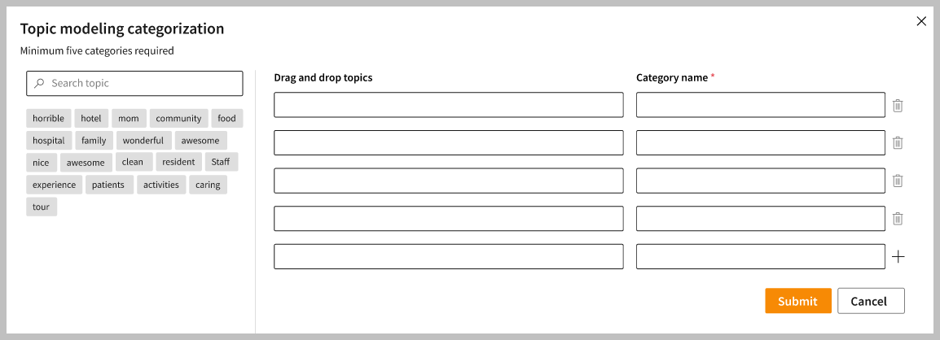Delete the fourth category row
The image size is (940, 340).
[898, 218]
